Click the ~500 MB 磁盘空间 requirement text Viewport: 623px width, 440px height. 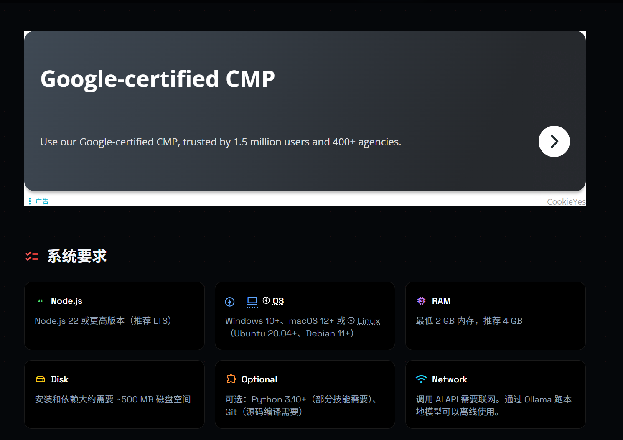(113, 399)
